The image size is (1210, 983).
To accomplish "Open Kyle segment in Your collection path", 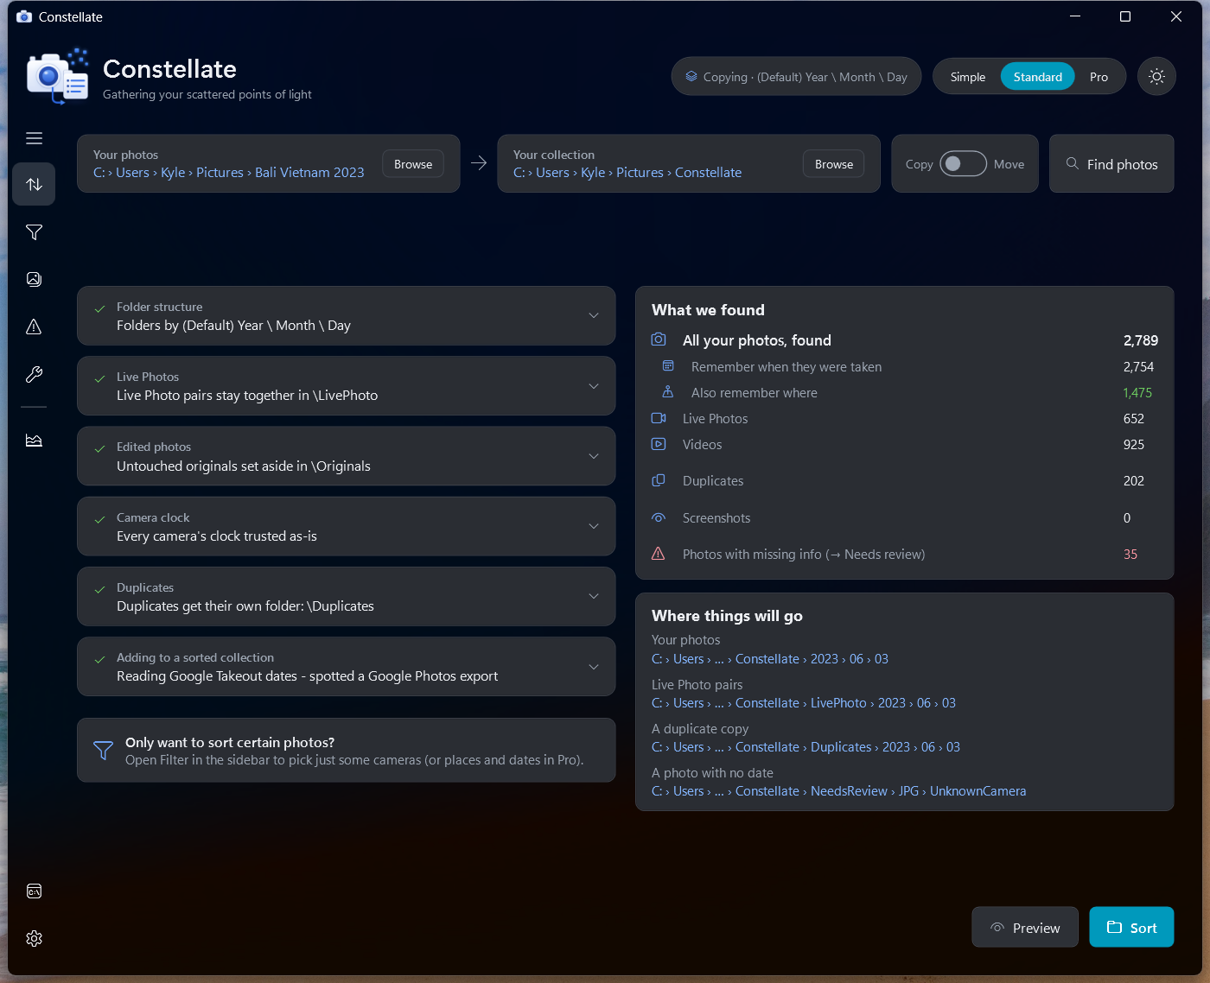I will coord(593,172).
